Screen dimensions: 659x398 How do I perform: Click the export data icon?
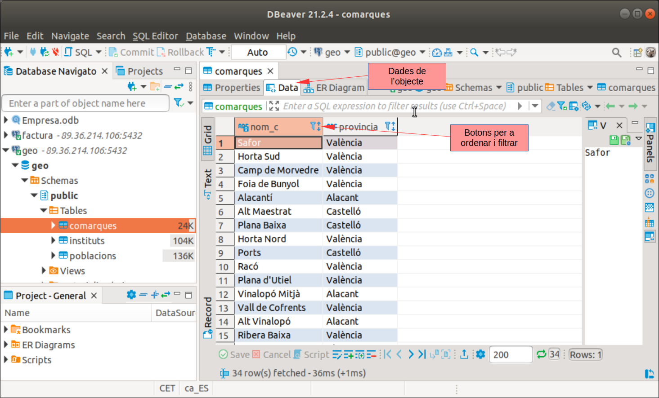(x=464, y=354)
